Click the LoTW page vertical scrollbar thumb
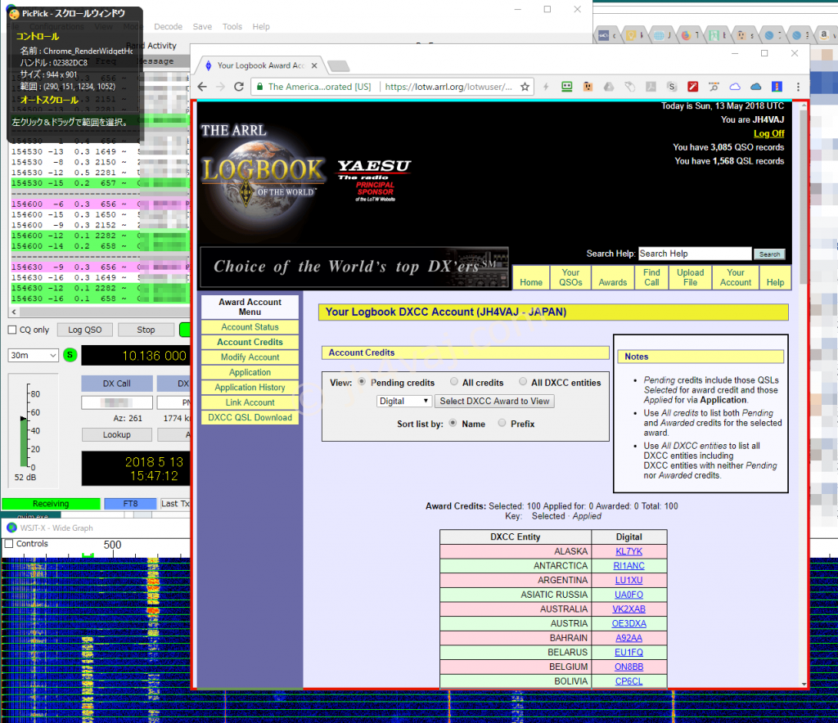Screen dimensions: 838x723 pyautogui.click(x=804, y=198)
